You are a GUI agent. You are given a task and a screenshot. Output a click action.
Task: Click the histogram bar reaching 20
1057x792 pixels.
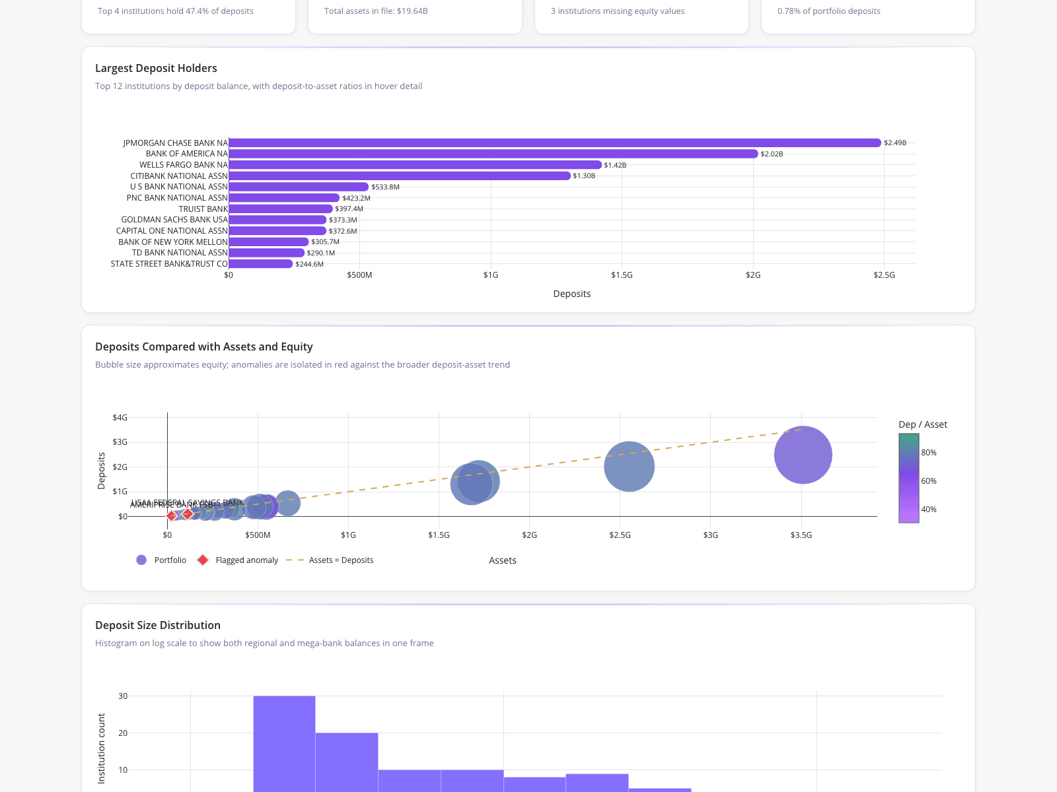347,762
